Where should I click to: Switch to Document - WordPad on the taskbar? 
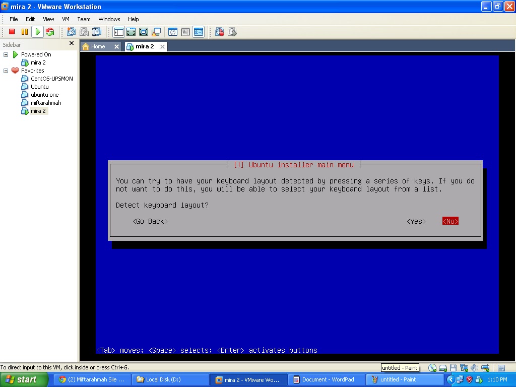point(327,379)
